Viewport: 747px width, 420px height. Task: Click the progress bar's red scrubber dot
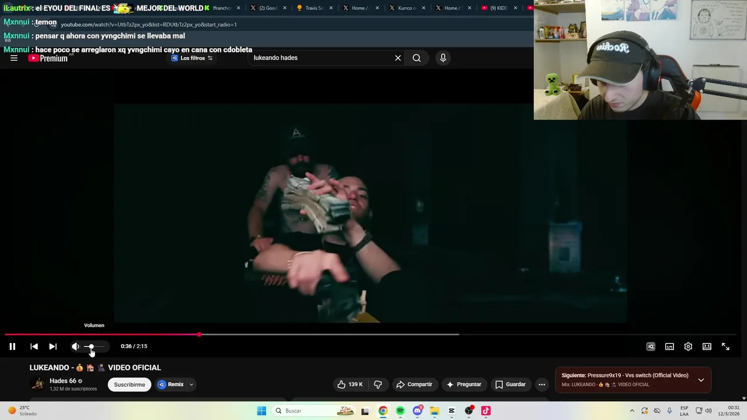200,334
